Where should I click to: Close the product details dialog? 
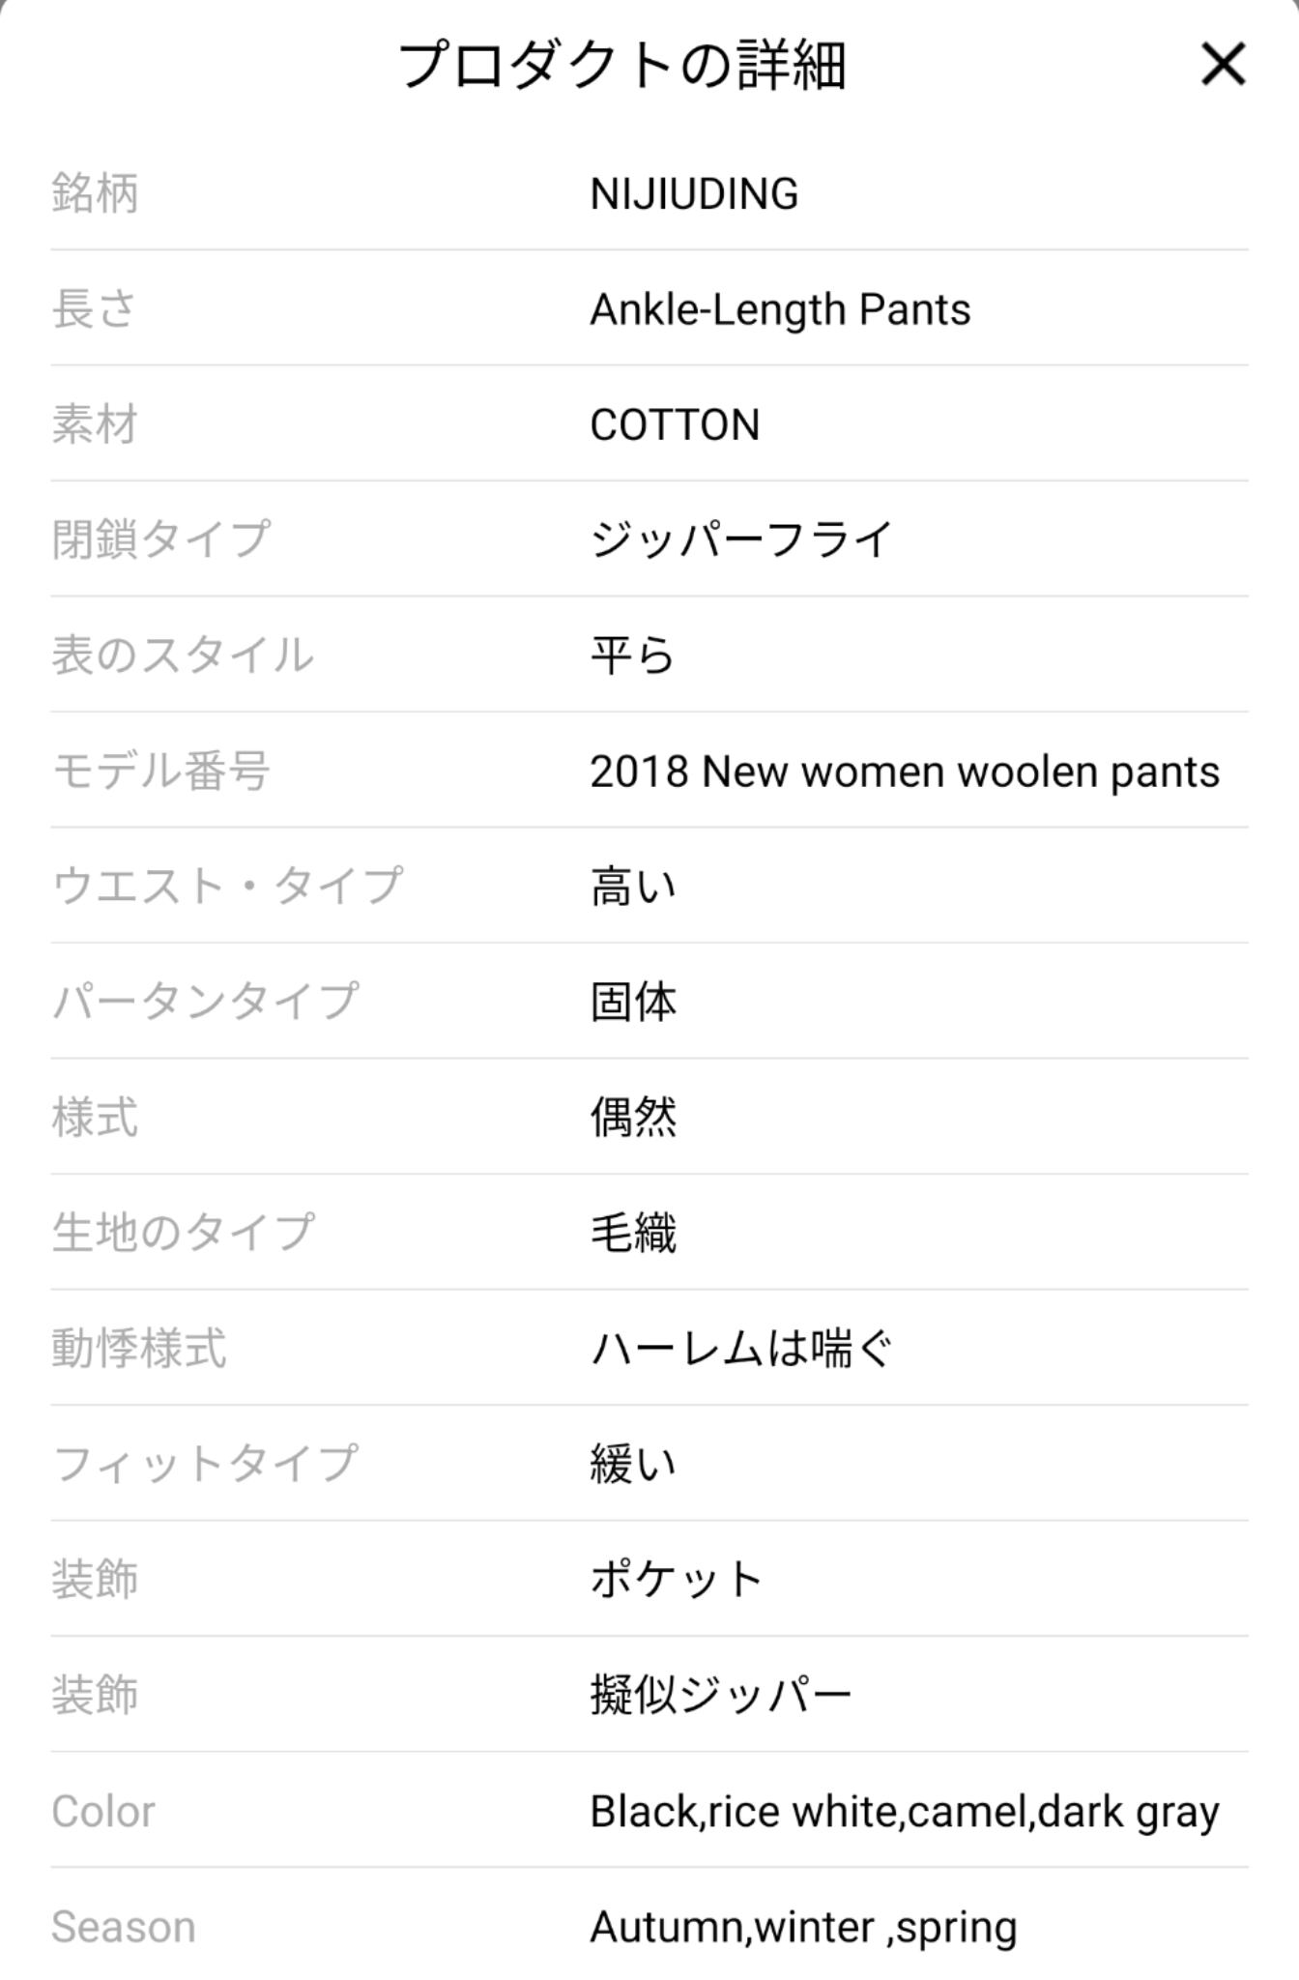pyautogui.click(x=1223, y=65)
